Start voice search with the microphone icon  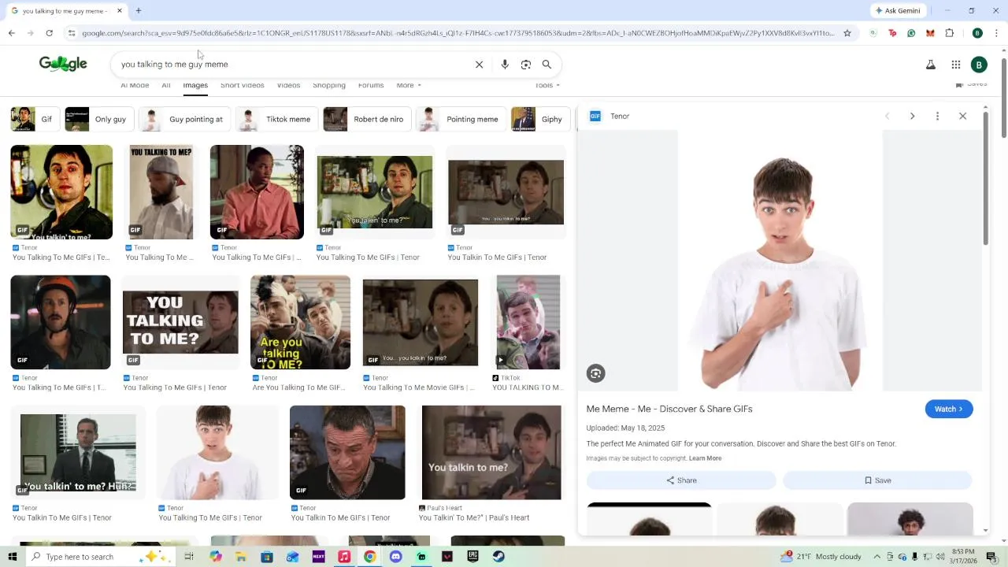pos(505,65)
